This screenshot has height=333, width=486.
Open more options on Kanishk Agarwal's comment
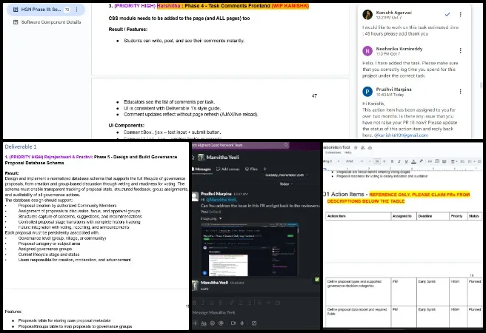point(461,14)
